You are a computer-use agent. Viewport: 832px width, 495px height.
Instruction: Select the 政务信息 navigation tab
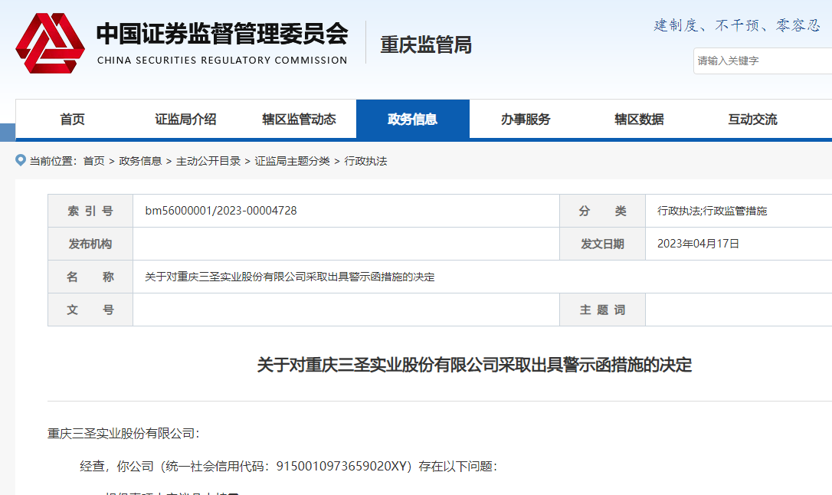coord(413,120)
